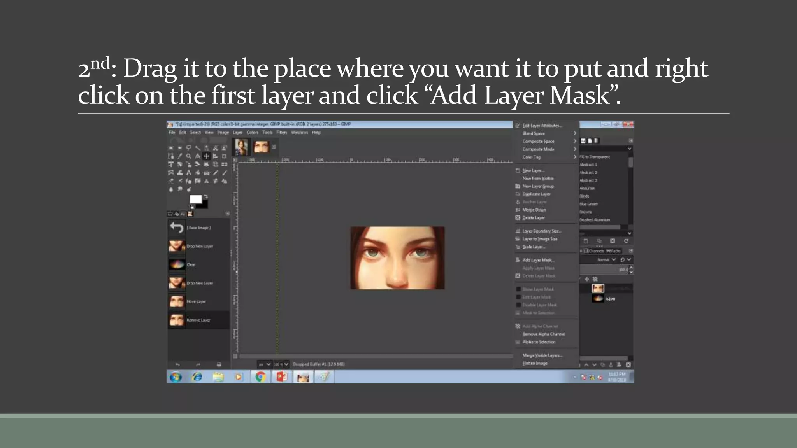This screenshot has height=448, width=797.
Task: Open the Colors menu
Action: pos(252,133)
